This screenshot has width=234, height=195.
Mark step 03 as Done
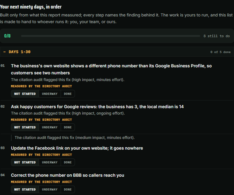[x=68, y=162]
